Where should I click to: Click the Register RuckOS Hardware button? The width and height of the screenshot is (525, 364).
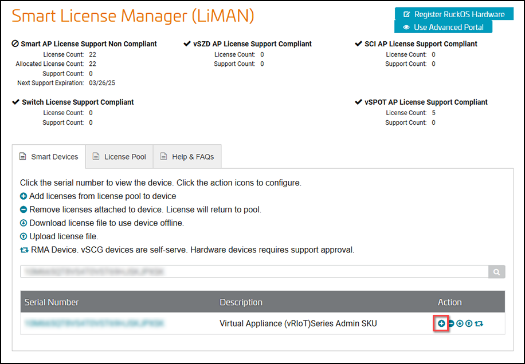point(454,14)
